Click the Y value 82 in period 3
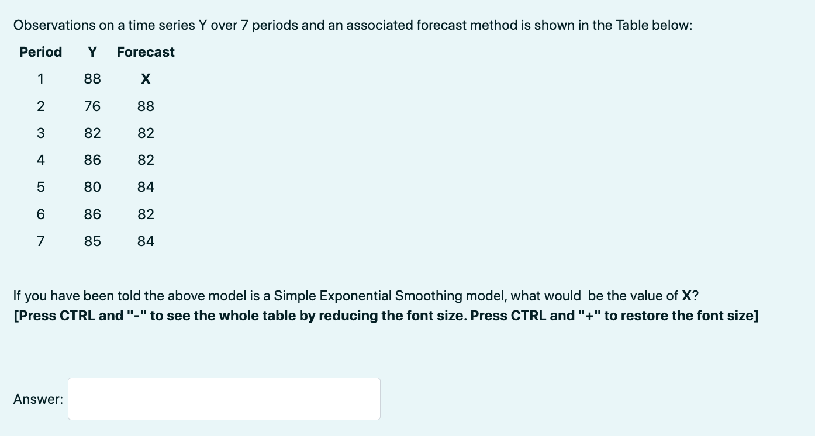Screen dimensions: 815x436 [x=92, y=133]
